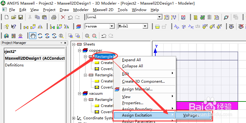
Task: Select Duplicate mirror tool
Action: coord(66,27)
